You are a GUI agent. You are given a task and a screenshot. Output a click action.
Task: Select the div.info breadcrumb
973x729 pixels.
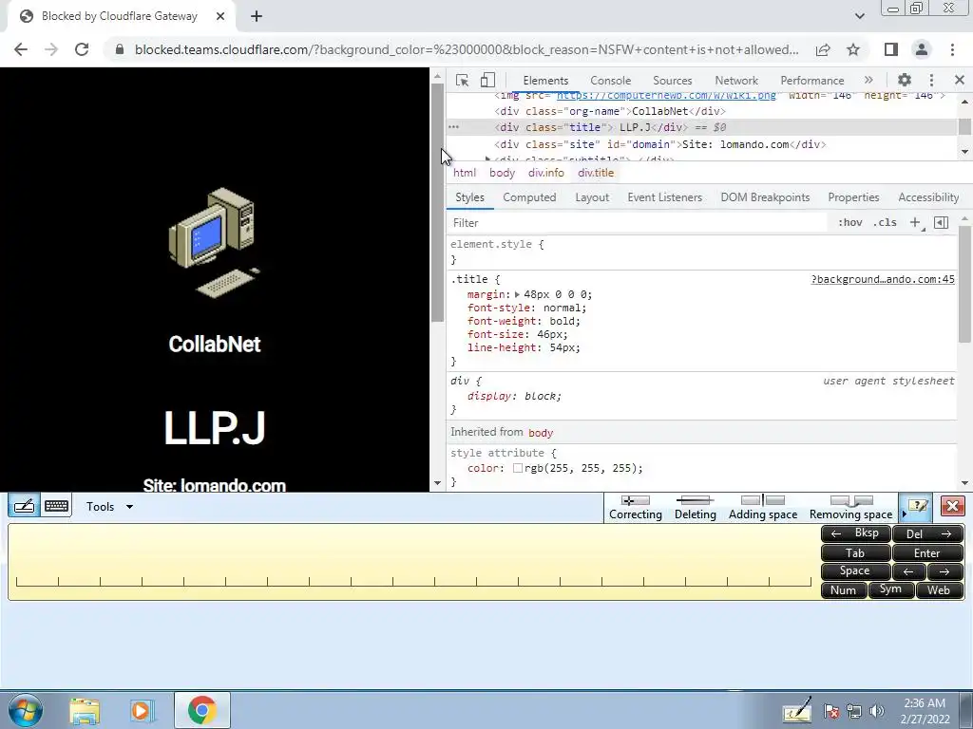(546, 173)
